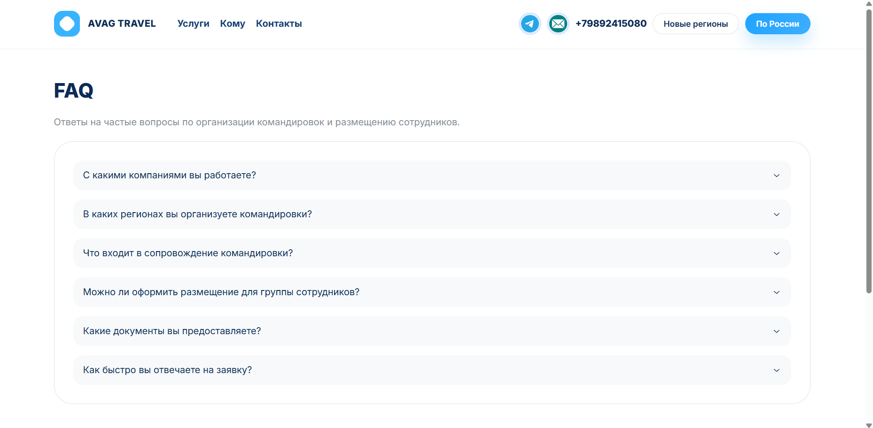Open the Контакты menu item

pyautogui.click(x=279, y=23)
